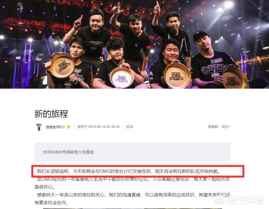This screenshot has height=209, width=269.
Task: Open the author's avatar picture
Action: coord(39,127)
